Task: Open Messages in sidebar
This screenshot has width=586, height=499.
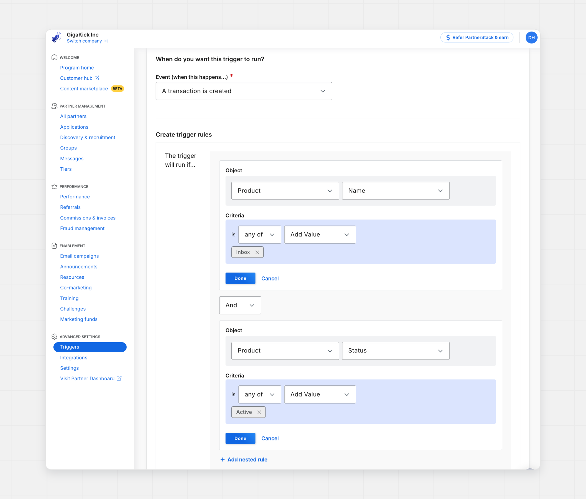Action: (x=72, y=159)
